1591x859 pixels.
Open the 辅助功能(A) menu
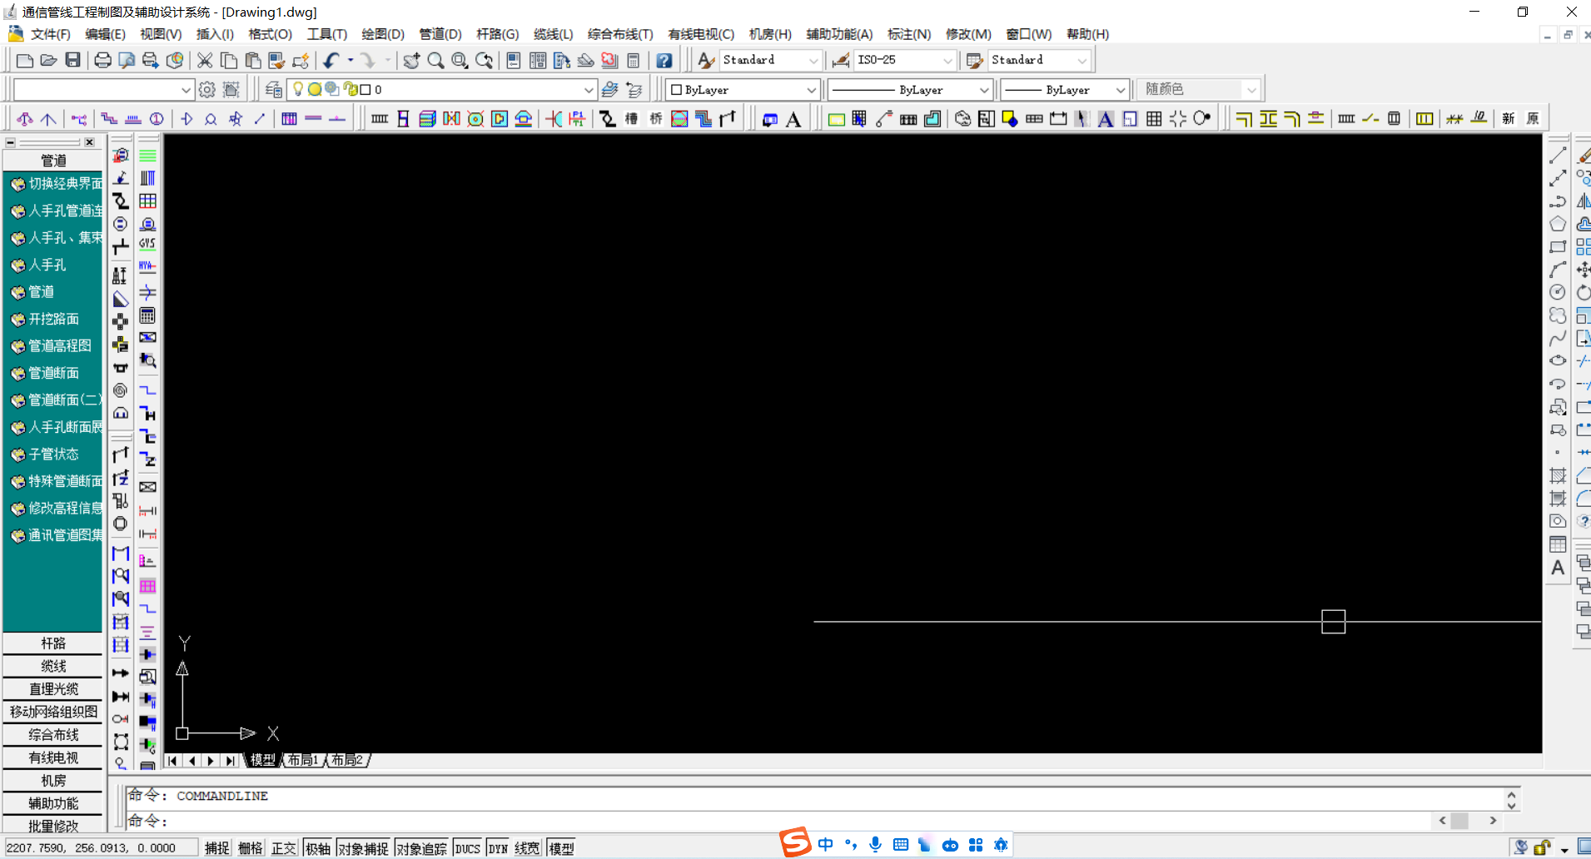pos(838,34)
